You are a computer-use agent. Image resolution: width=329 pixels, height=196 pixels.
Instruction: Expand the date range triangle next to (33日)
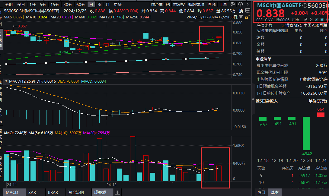click(x=240, y=17)
